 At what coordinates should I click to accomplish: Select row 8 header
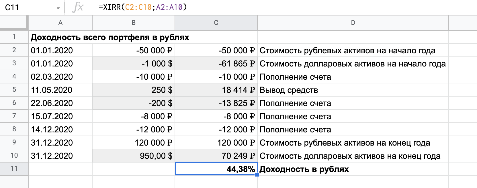click(14, 129)
